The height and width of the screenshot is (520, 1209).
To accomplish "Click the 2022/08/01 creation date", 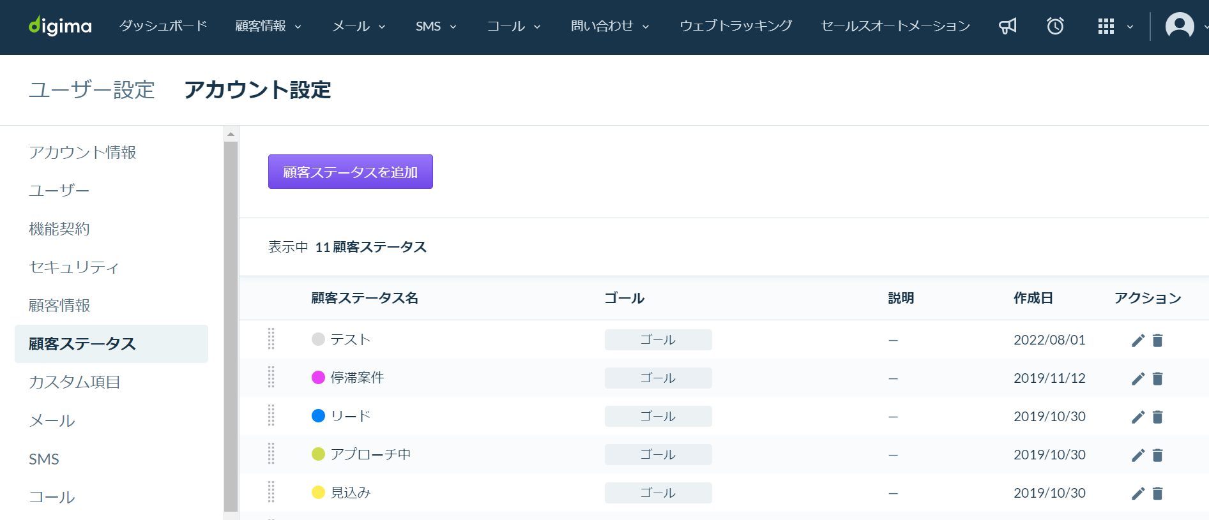I will pos(1049,340).
